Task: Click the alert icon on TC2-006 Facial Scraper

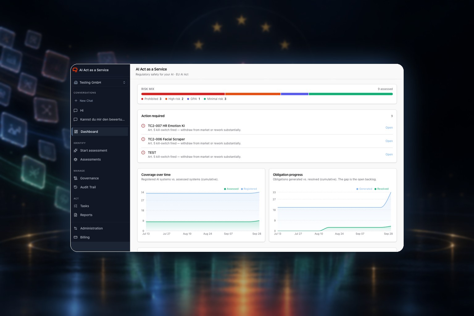Action: point(143,139)
